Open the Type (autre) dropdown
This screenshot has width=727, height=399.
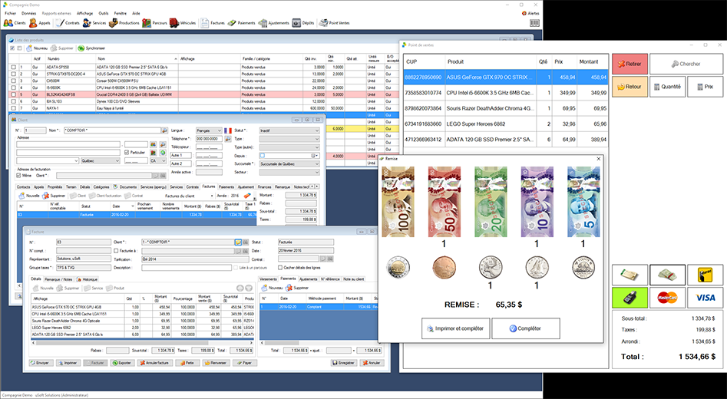tap(289, 147)
